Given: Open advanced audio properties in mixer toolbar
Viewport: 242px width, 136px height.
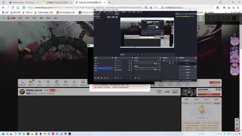Looking at the screenshot, I should [135, 78].
